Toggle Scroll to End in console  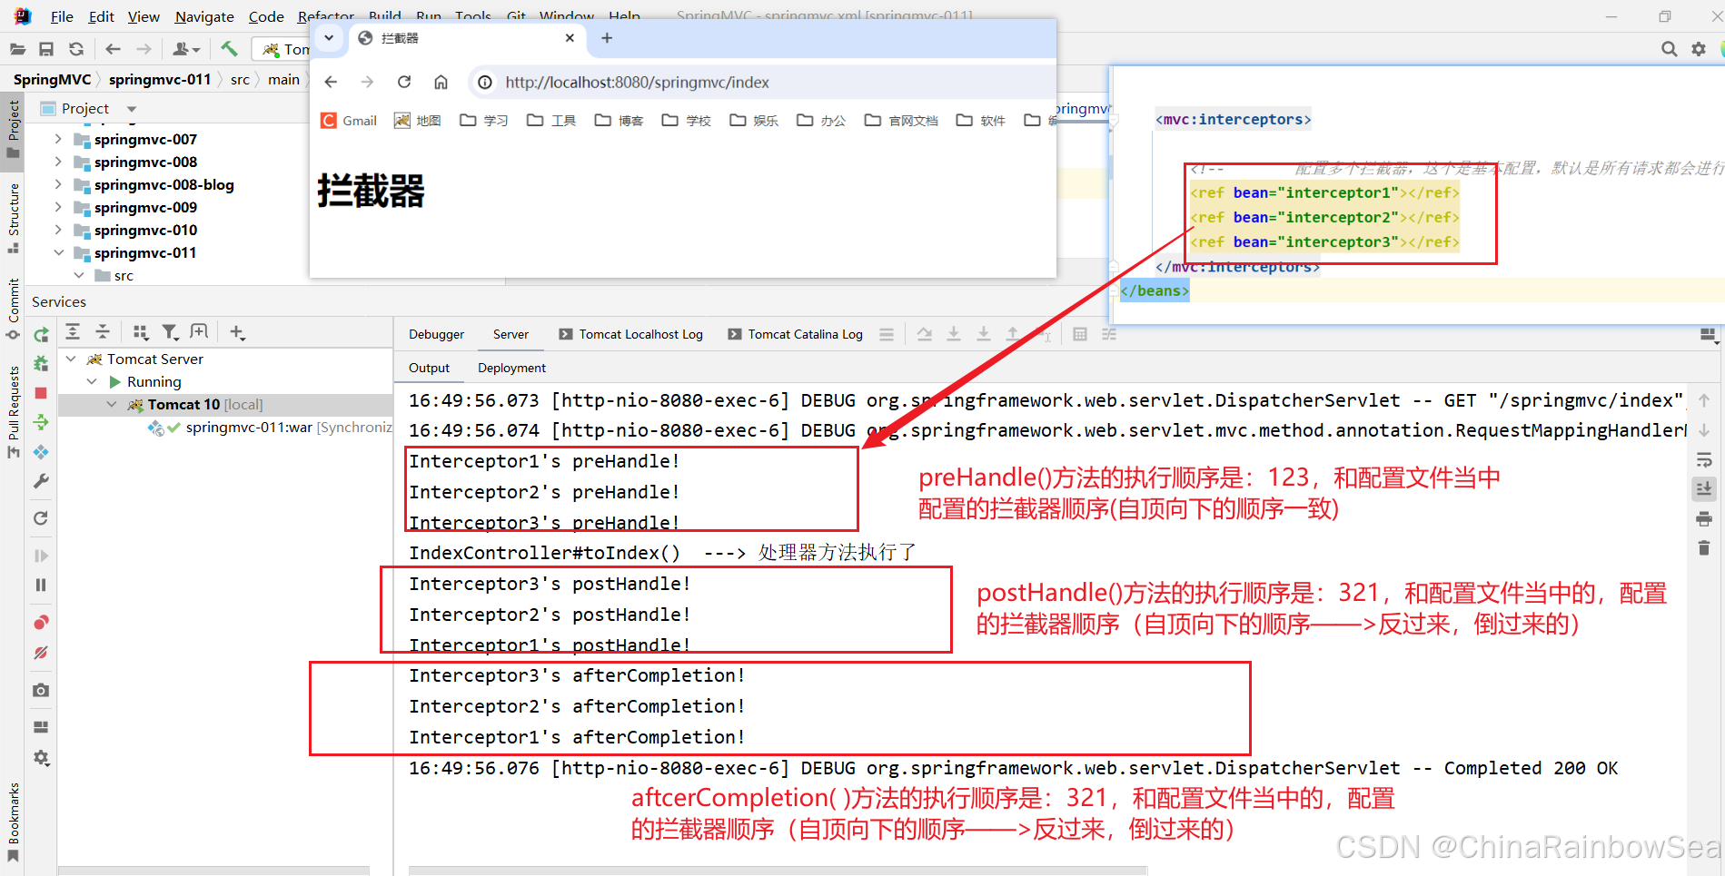pyautogui.click(x=1704, y=489)
